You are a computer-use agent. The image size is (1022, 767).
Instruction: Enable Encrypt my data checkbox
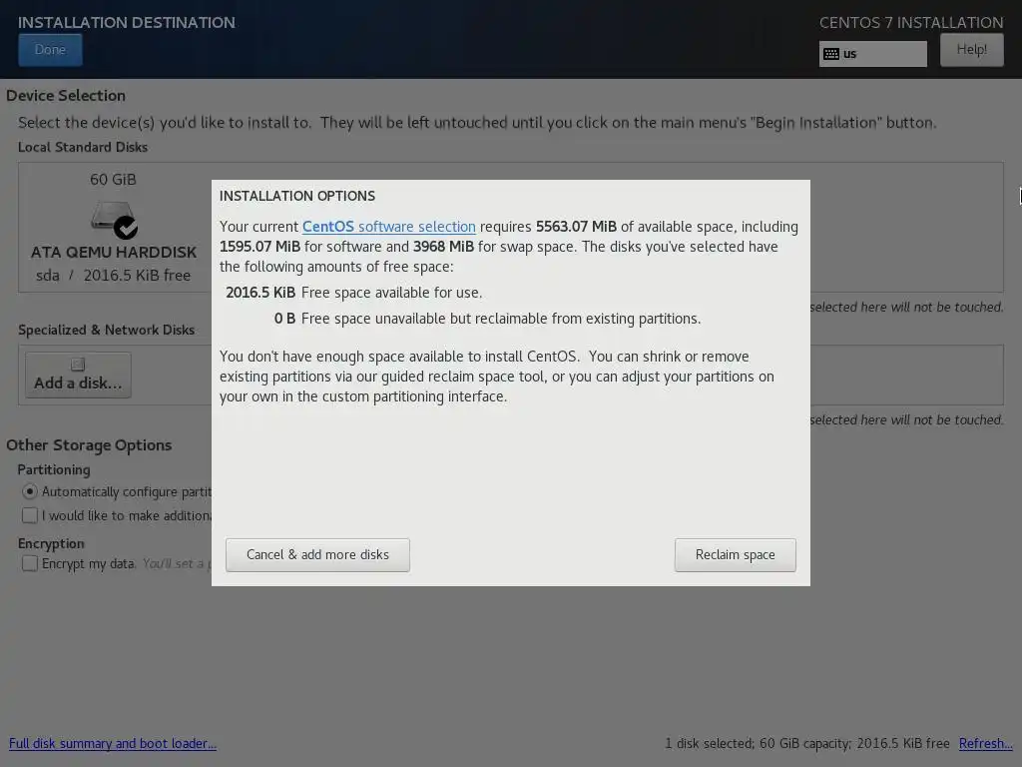pyautogui.click(x=30, y=563)
